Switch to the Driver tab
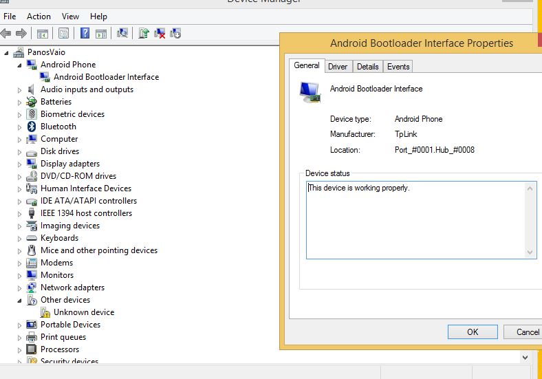This screenshot has width=542, height=379. 338,67
